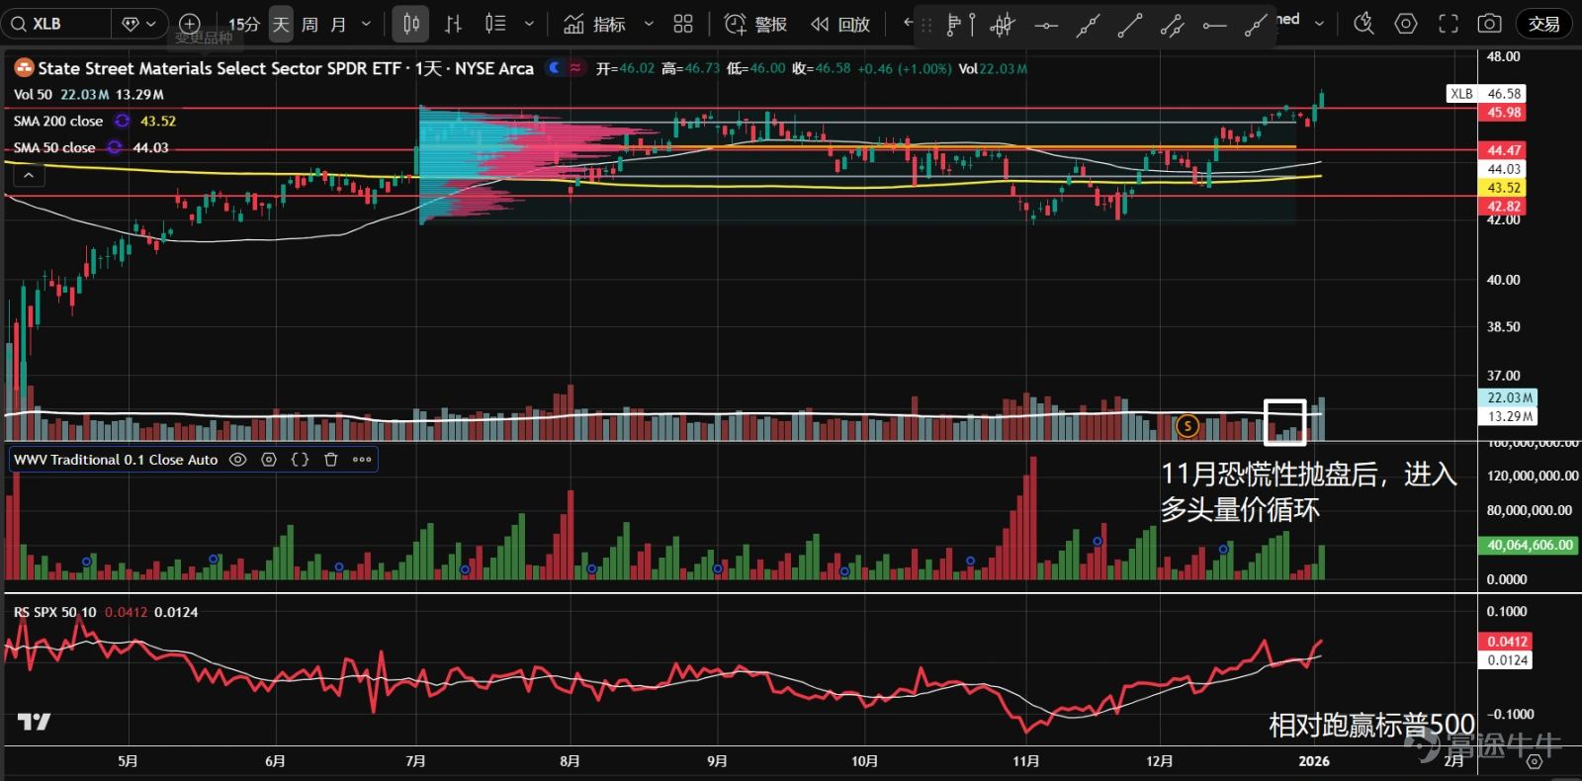
Task: Click the 交易 trade button
Action: pos(1543,24)
